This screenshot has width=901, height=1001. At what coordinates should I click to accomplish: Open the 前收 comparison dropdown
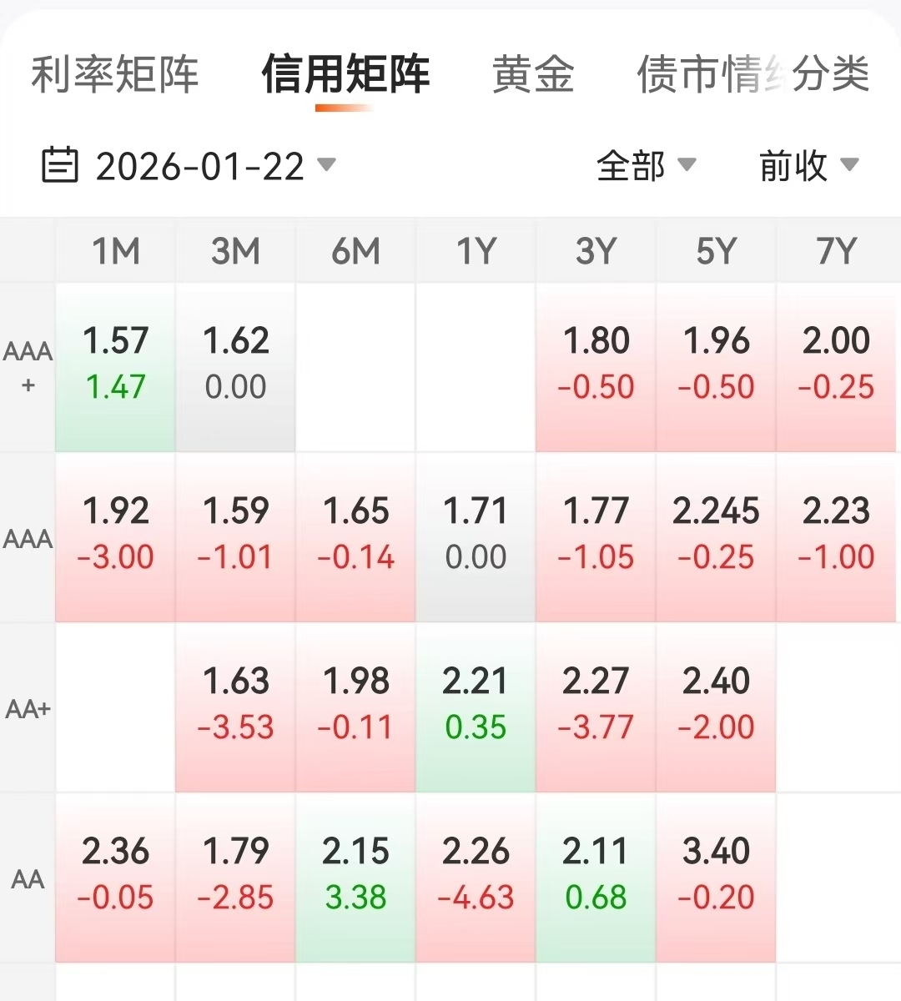coord(808,165)
